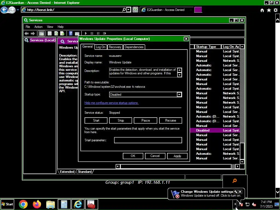Click into the Start parameters field
The width and height of the screenshot is (280, 210).
pyautogui.click(x=148, y=140)
